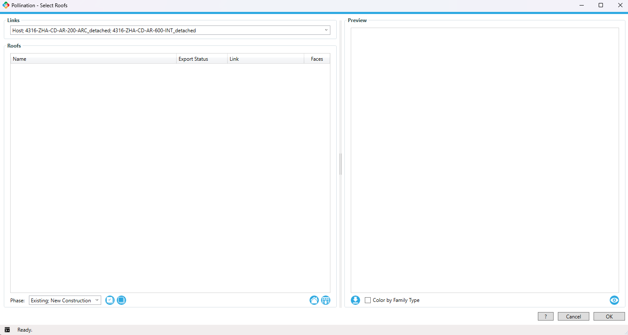Click the grid panel icon under Roofs list

[x=326, y=300]
